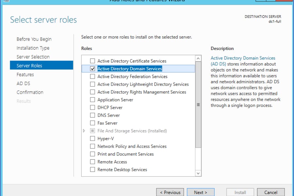The width and height of the screenshot is (294, 196).
Task: Click the dc1-full destination server name
Action: tap(275, 21)
